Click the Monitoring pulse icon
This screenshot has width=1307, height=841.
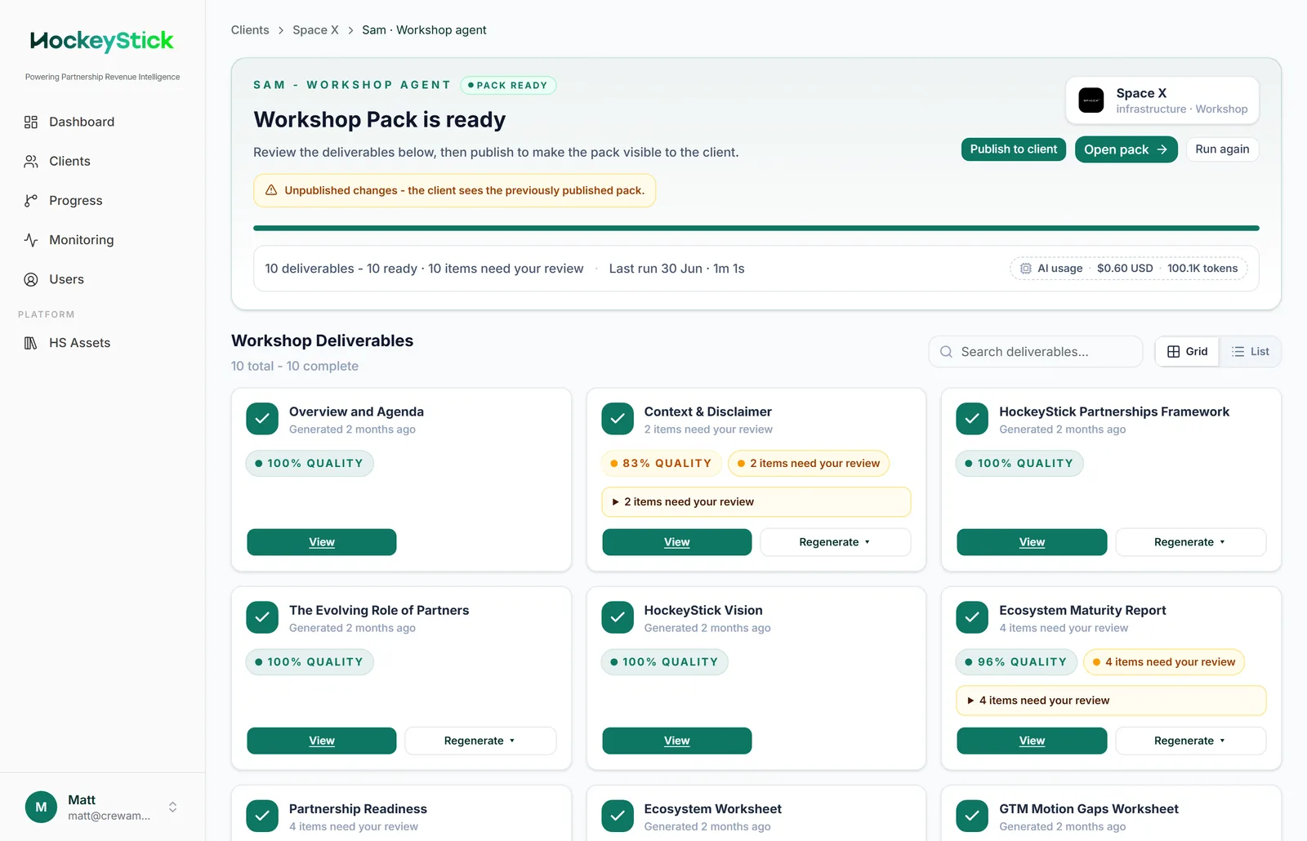point(31,240)
